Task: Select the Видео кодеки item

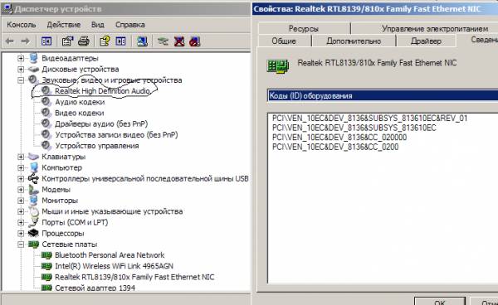Action: (80, 113)
